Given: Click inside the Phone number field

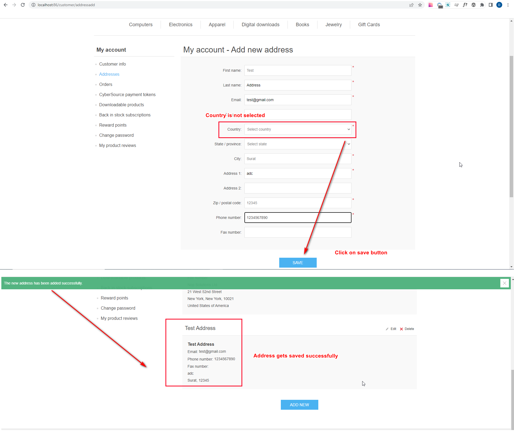Looking at the screenshot, I should [298, 218].
